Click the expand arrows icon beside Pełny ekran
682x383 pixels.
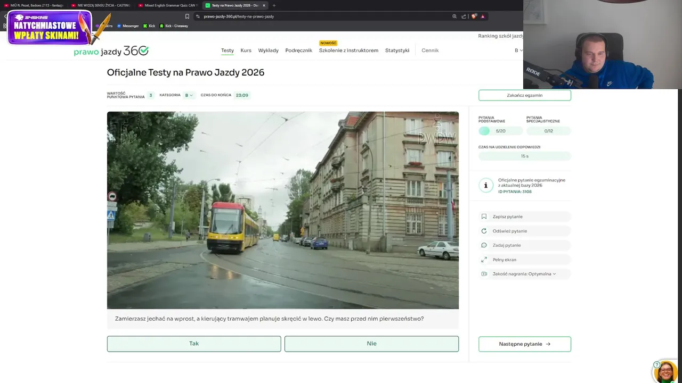(484, 260)
